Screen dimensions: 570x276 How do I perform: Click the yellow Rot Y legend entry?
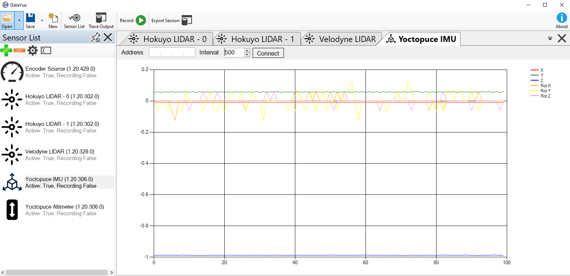point(541,91)
